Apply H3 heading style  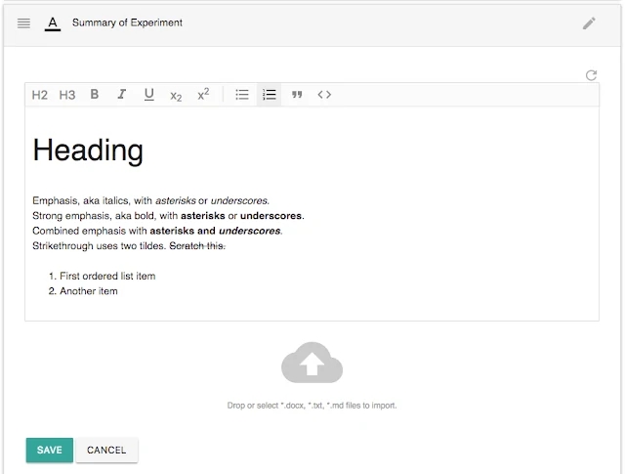(x=67, y=95)
